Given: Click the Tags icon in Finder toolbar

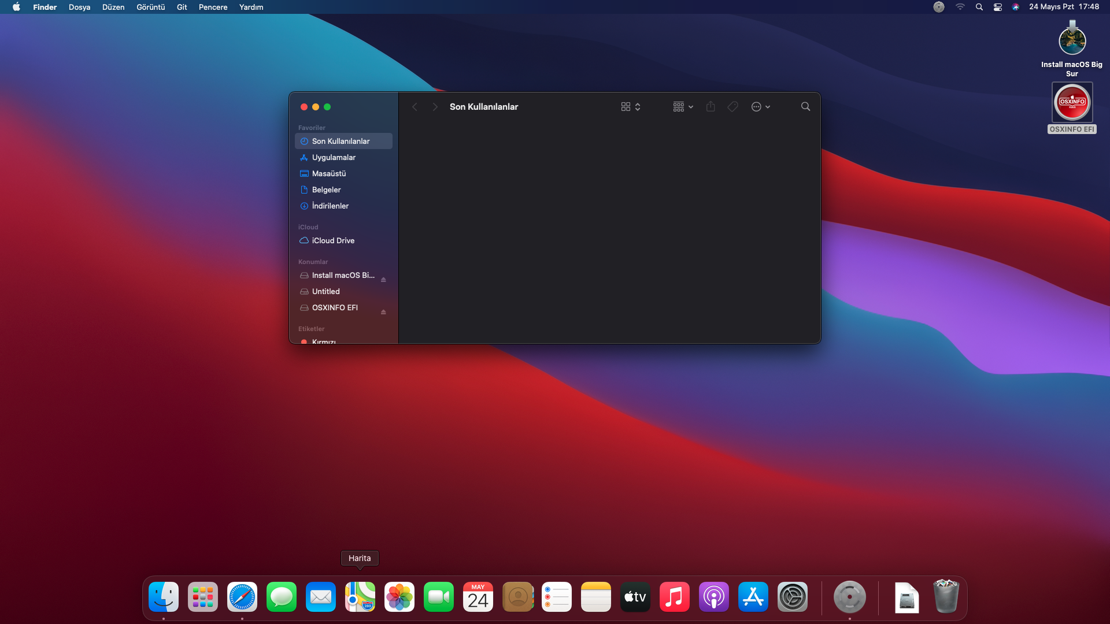Looking at the screenshot, I should [732, 106].
